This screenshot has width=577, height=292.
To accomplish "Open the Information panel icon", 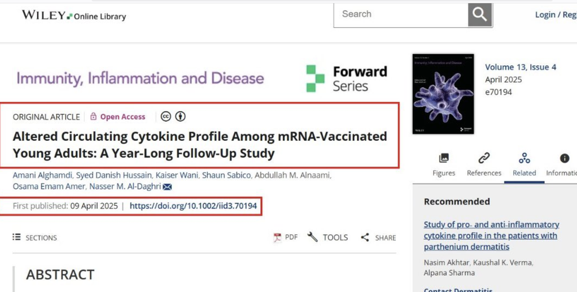I will pyautogui.click(x=564, y=158).
